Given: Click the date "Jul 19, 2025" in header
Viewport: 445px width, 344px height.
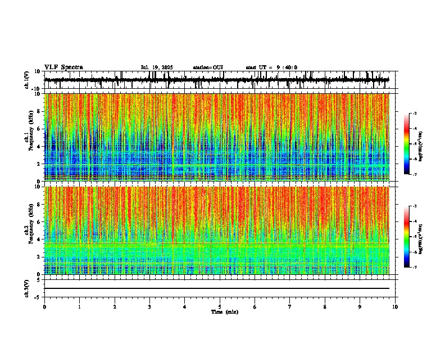Looking at the screenshot, I should 157,67.
